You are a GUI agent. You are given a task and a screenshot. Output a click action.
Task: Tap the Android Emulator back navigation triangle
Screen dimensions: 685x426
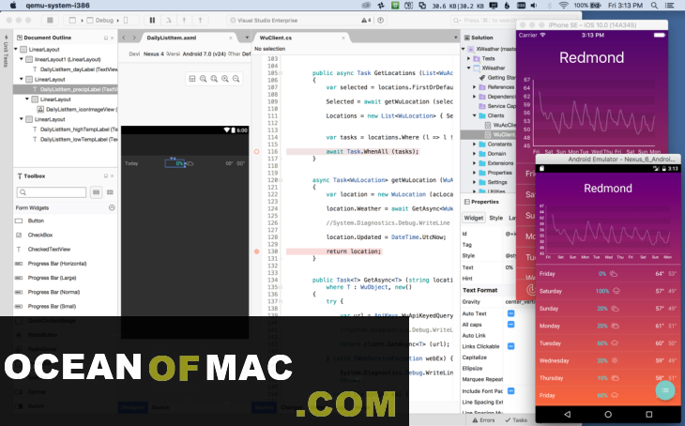[x=567, y=414]
